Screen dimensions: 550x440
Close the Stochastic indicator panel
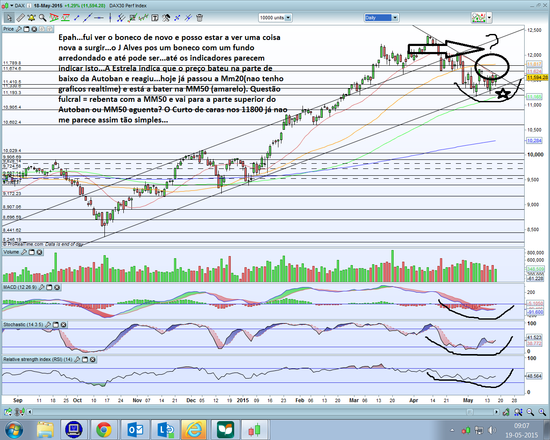point(63,324)
